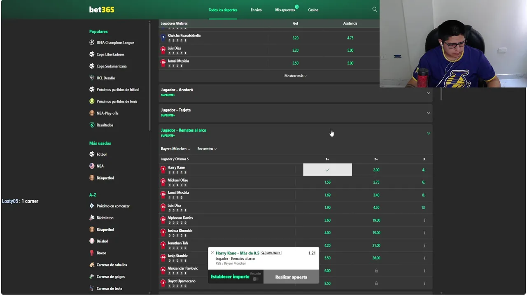The height and width of the screenshot is (296, 527).
Task: Select Alphonso Davies 2+ odds 19.00
Action: click(x=376, y=220)
